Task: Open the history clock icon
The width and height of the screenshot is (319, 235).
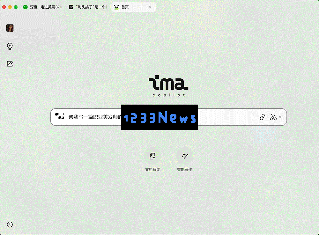Action: click(x=10, y=224)
